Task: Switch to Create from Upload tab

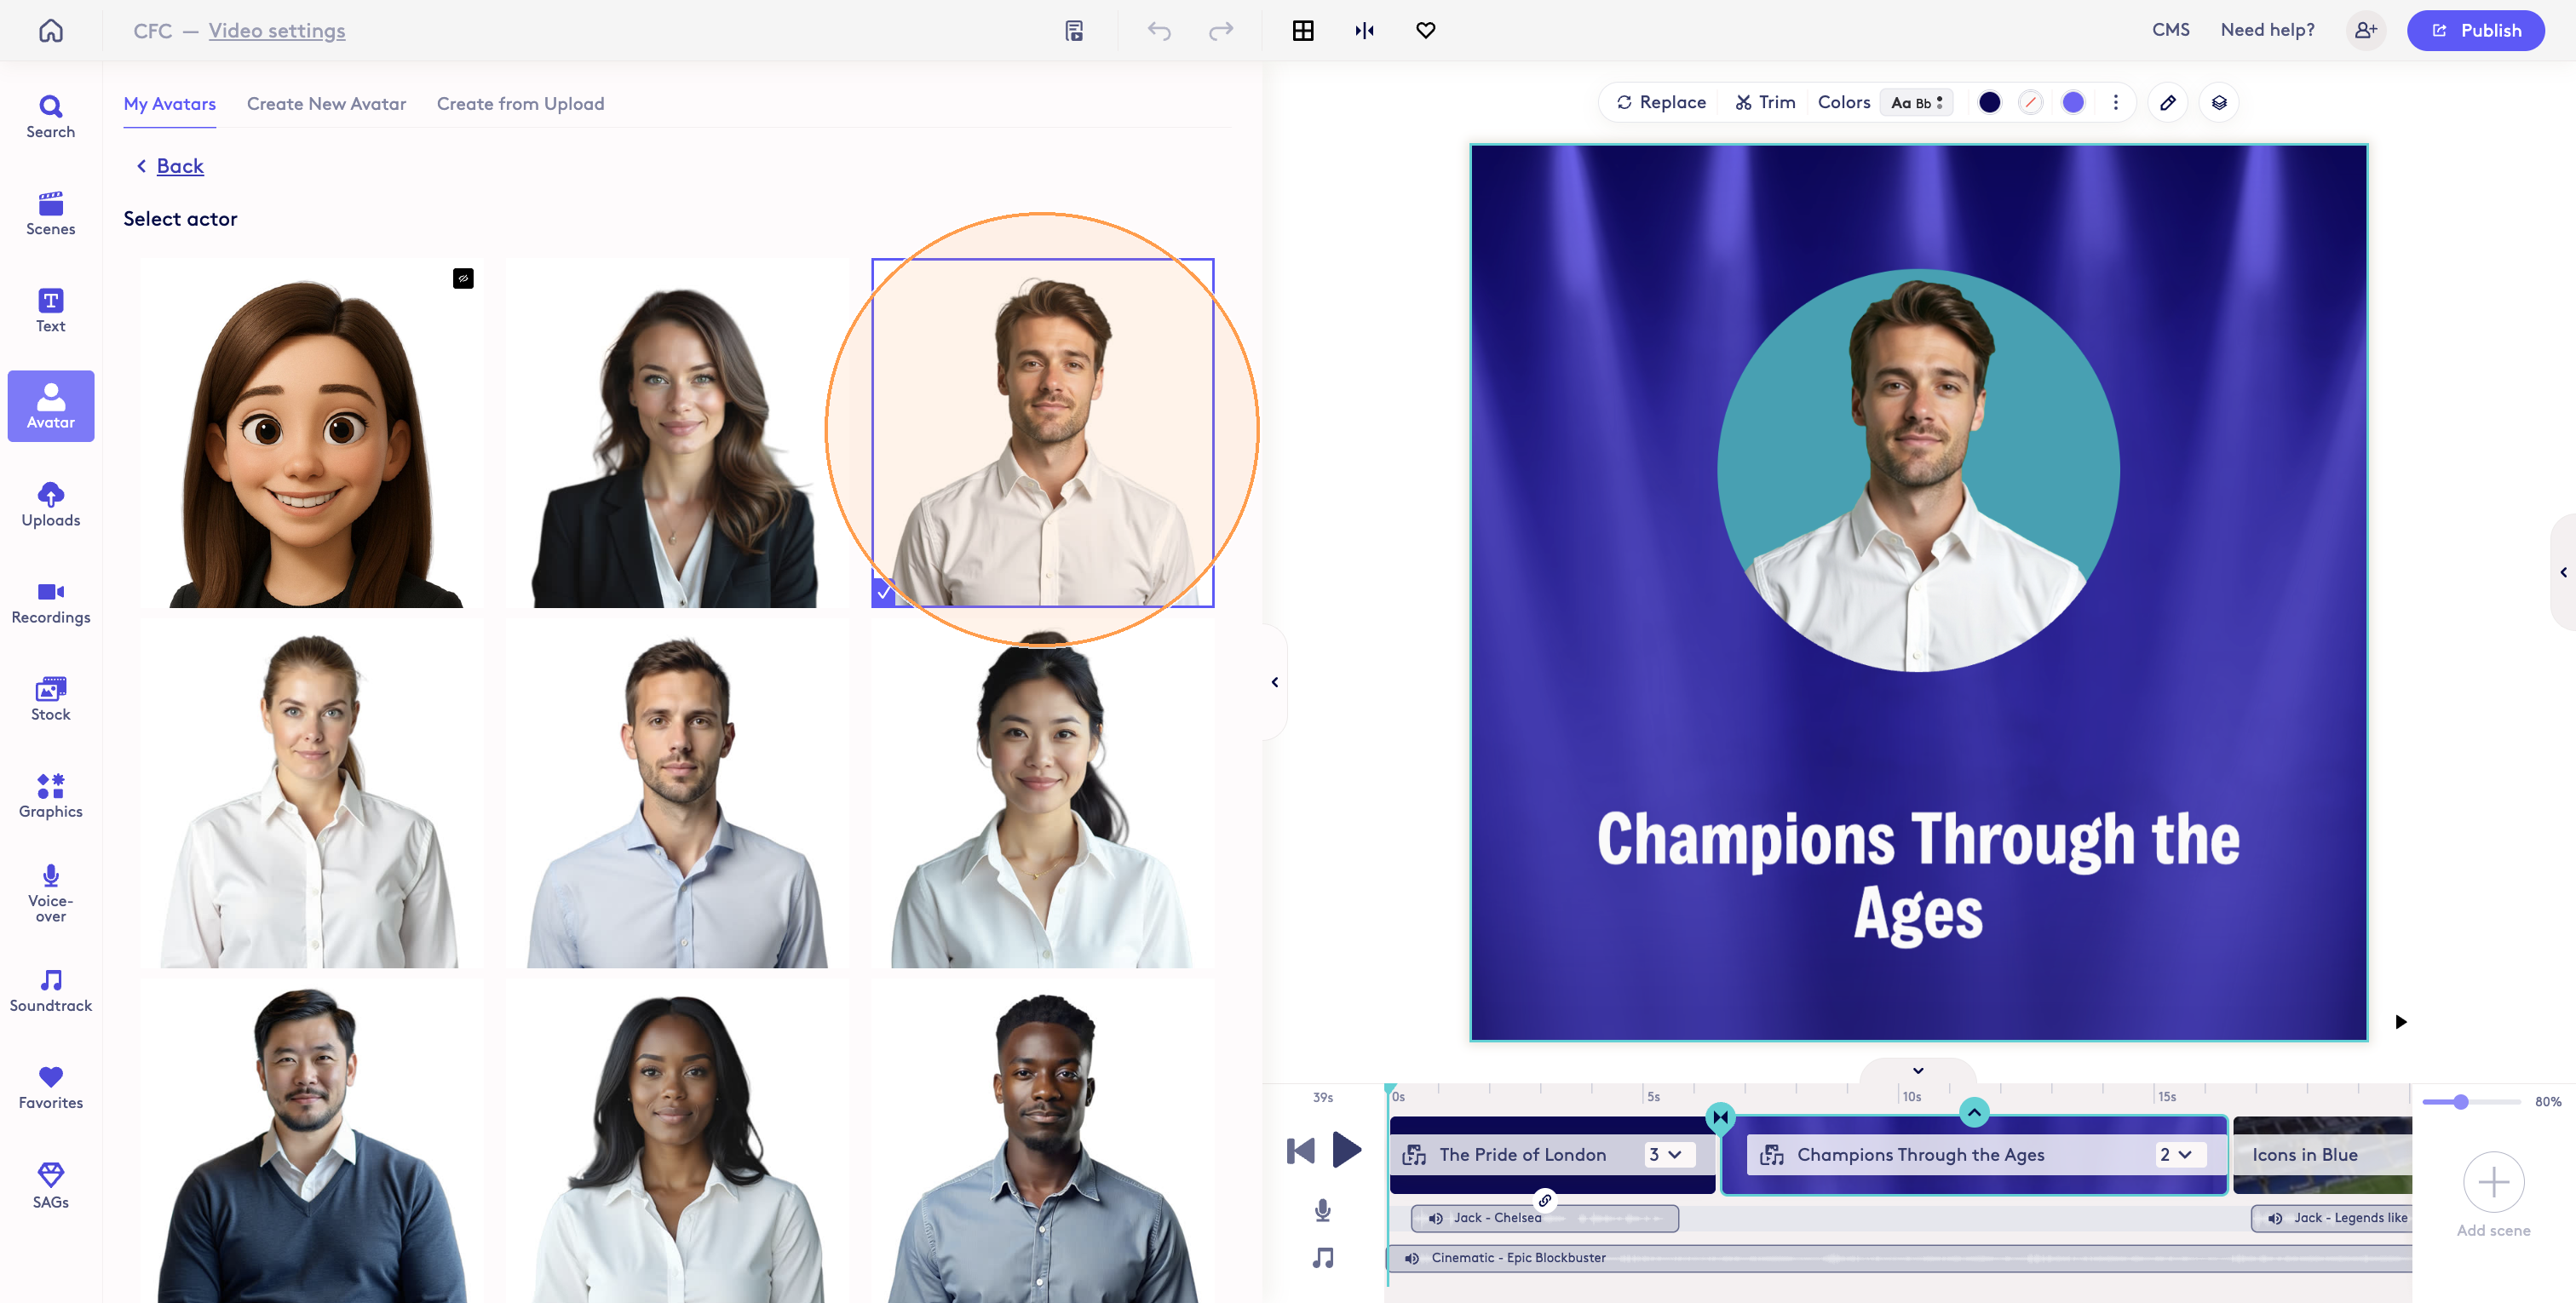Action: tap(520, 104)
